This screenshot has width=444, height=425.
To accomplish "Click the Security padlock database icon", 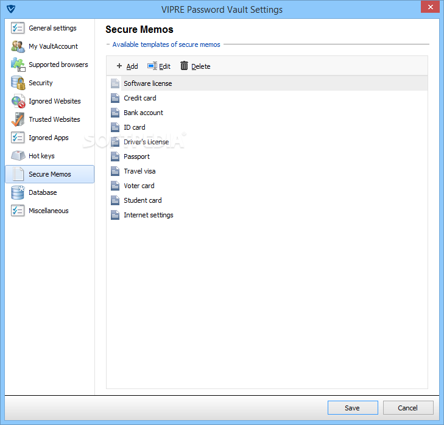I will pyautogui.click(x=18, y=83).
